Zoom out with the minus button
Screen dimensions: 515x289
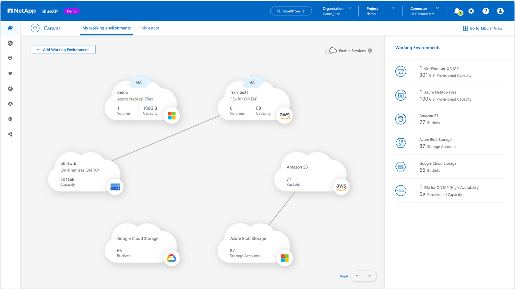click(357, 276)
